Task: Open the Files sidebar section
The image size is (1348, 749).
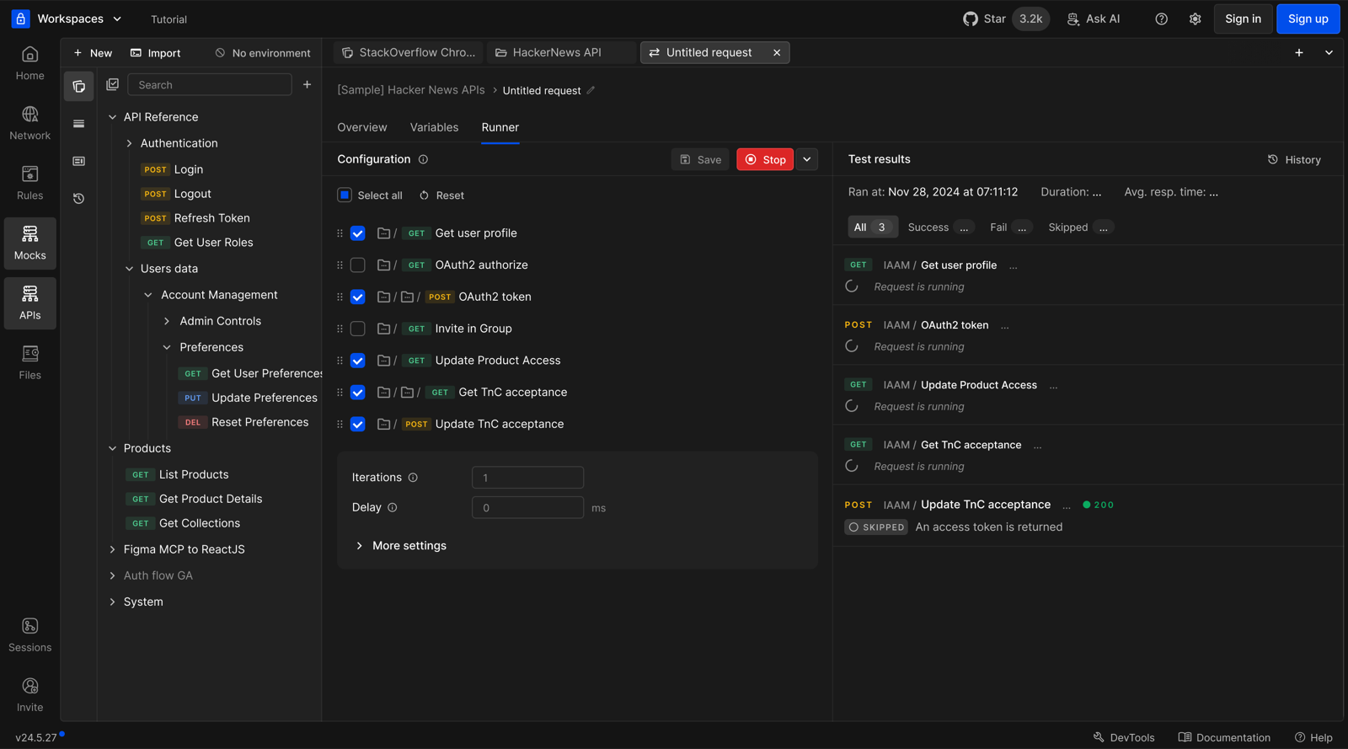Action: pos(29,363)
